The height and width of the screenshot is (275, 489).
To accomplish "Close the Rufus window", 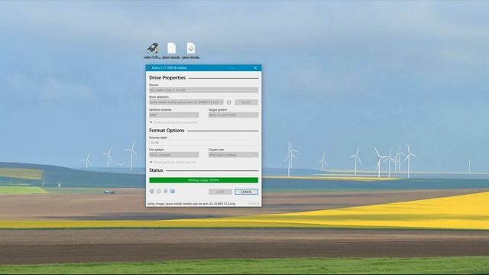I will click(255, 68).
